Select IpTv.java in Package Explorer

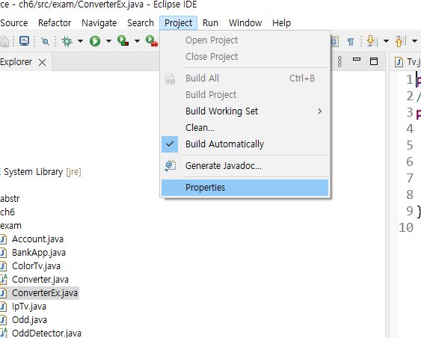[x=29, y=307]
